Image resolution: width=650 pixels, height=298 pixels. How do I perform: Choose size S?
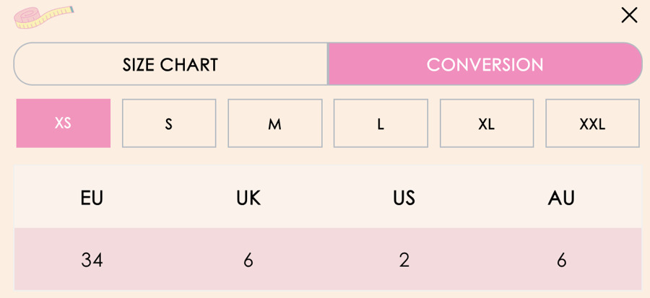tap(169, 123)
